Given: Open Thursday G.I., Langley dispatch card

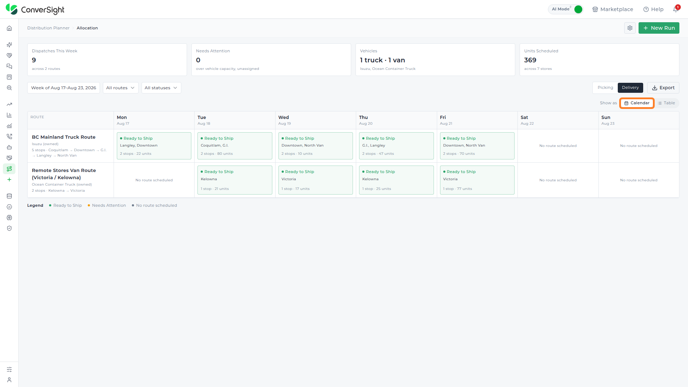Looking at the screenshot, I should (x=396, y=146).
